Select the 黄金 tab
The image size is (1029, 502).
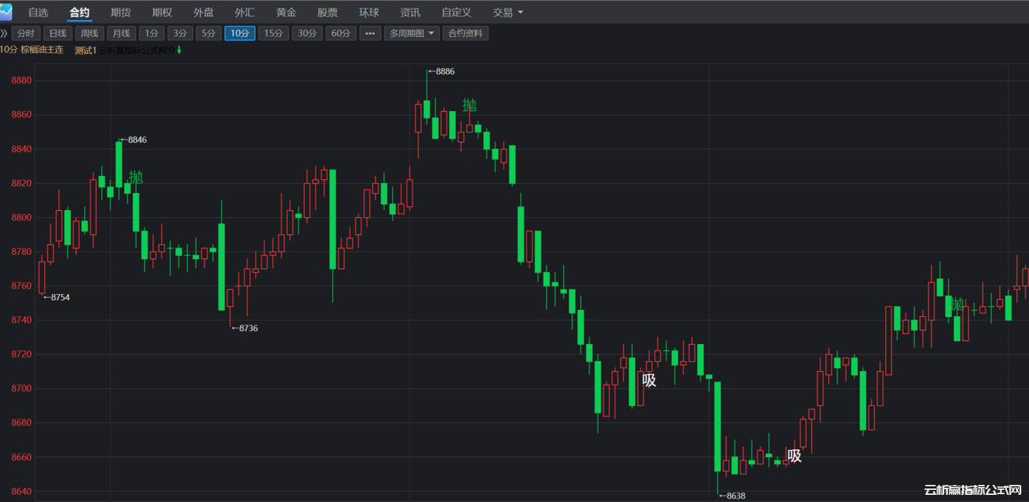point(286,13)
